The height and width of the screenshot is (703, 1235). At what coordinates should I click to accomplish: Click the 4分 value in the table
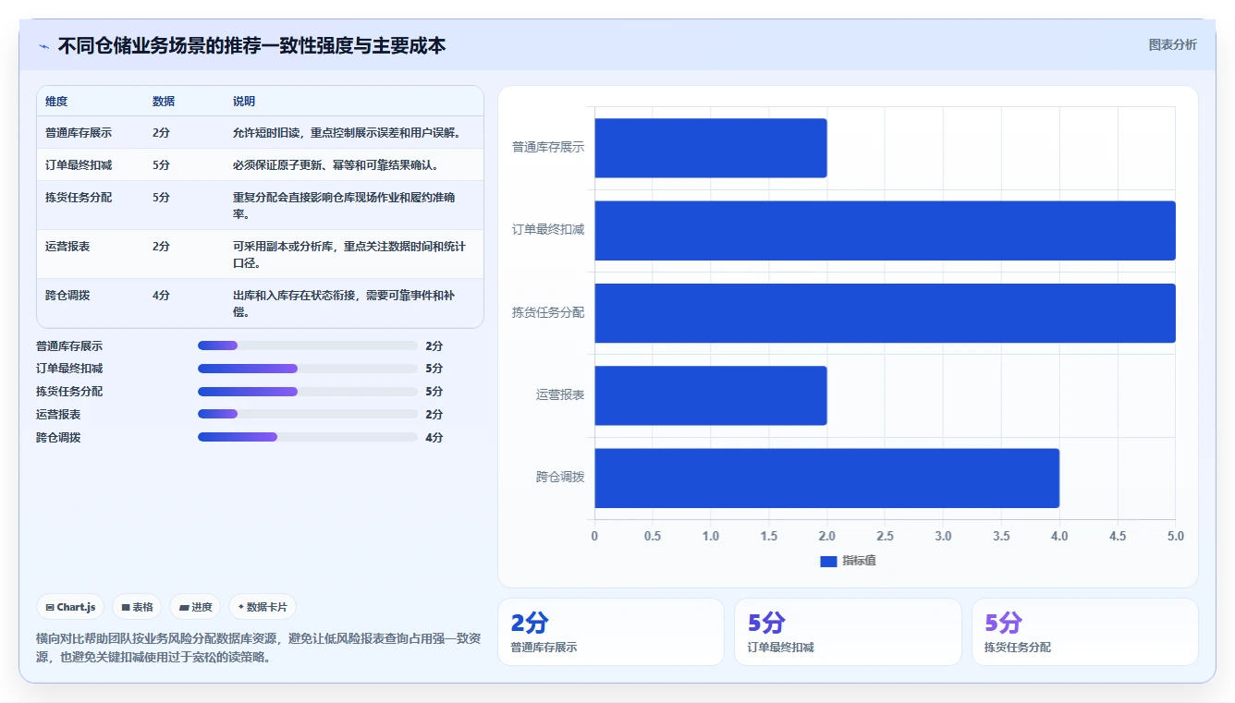tap(161, 295)
